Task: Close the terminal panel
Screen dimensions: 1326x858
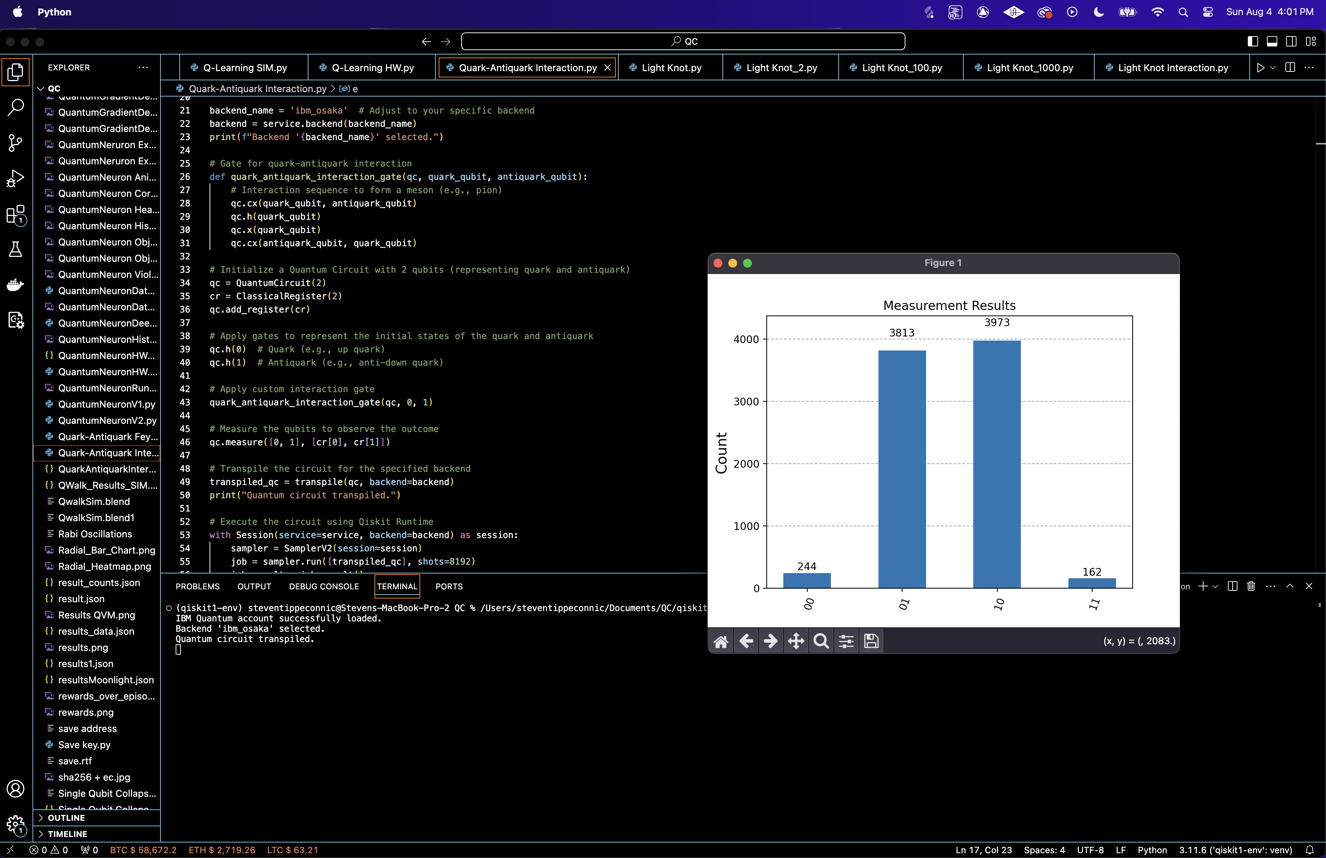Action: click(1309, 586)
